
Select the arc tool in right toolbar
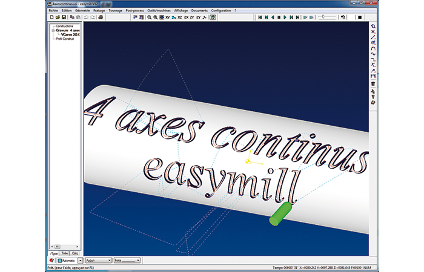tap(373, 48)
